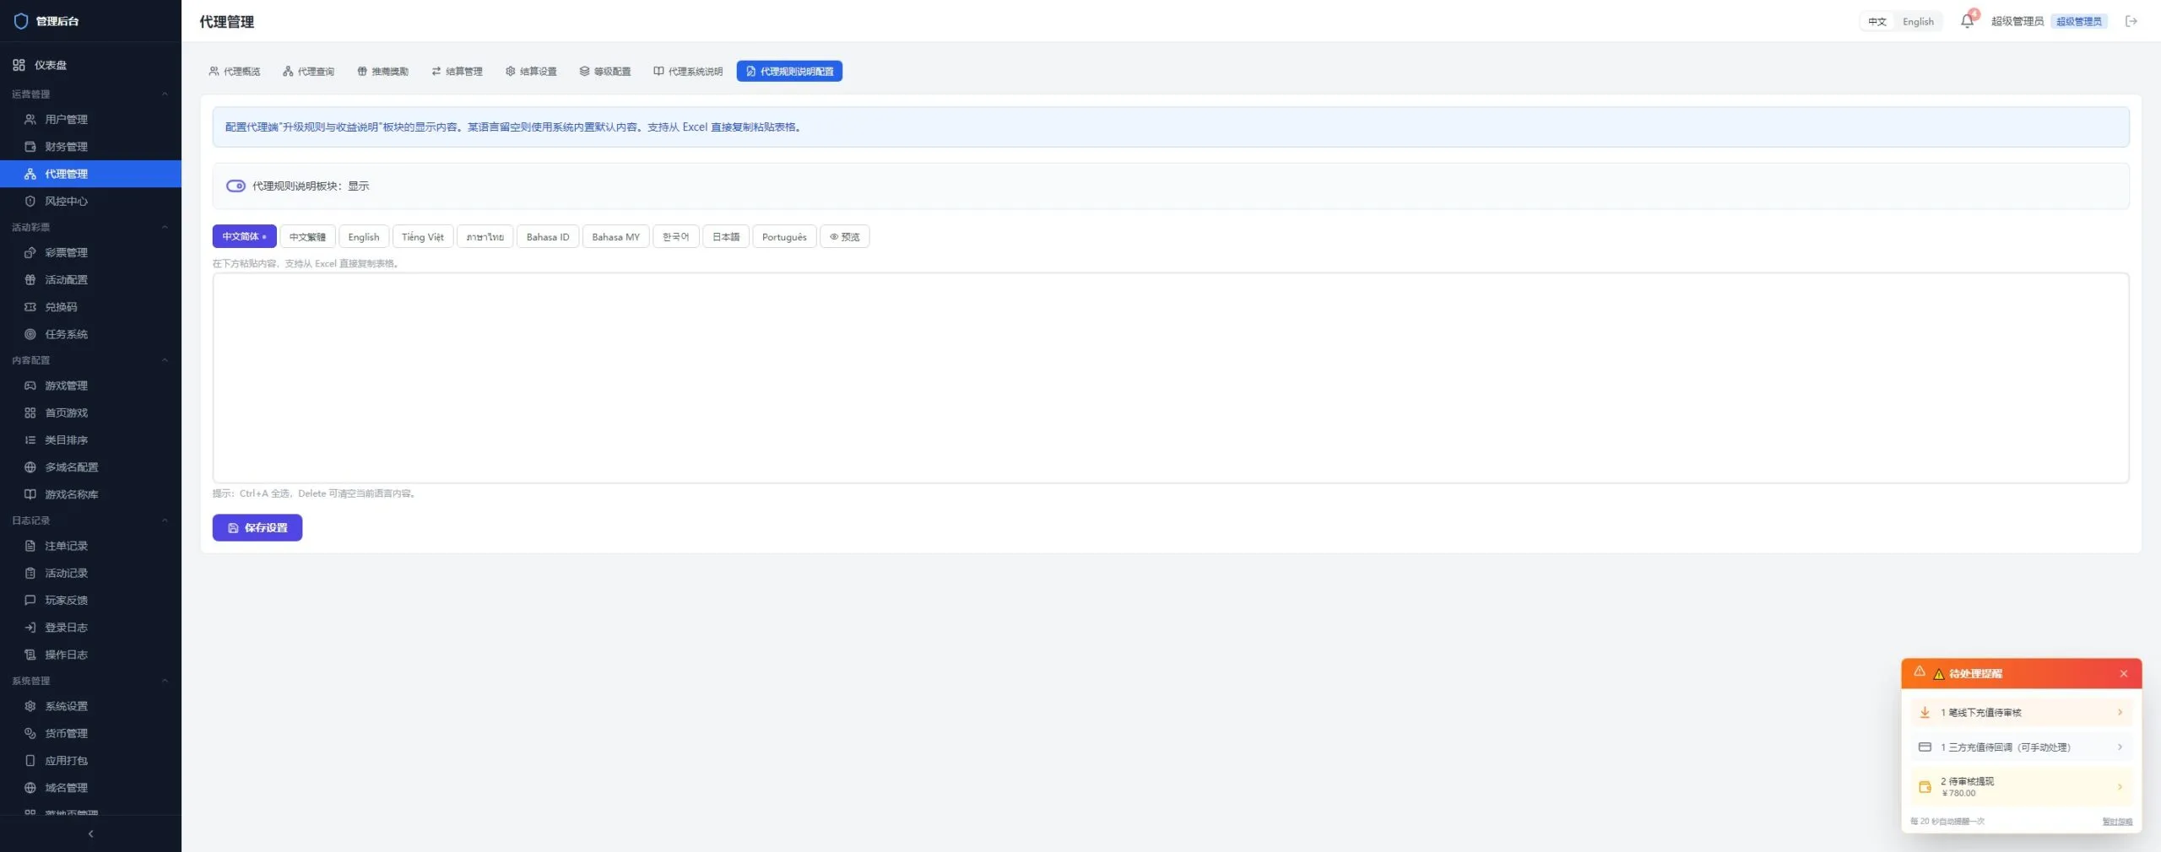Go to 活动配置 sidebar item
Viewport: 2161px width, 852px height.
click(90, 279)
